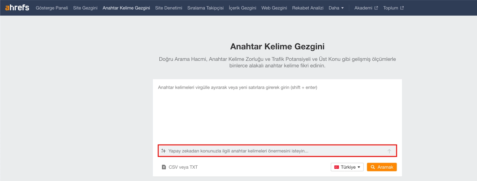Select Anahtar Kelime Gezgini tab
This screenshot has width=477, height=181.
pyautogui.click(x=126, y=8)
